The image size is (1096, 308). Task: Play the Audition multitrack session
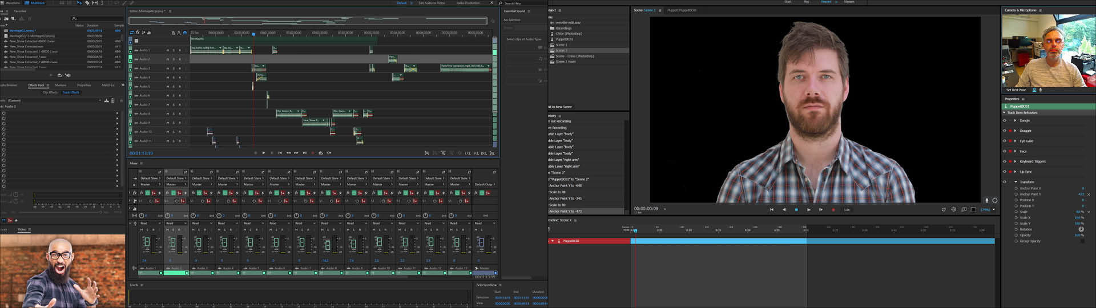[263, 153]
